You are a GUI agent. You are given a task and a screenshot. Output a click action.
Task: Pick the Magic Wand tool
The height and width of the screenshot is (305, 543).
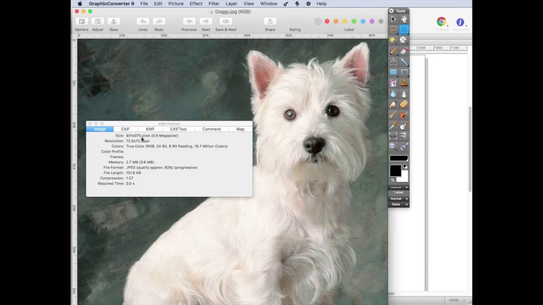tap(393, 40)
